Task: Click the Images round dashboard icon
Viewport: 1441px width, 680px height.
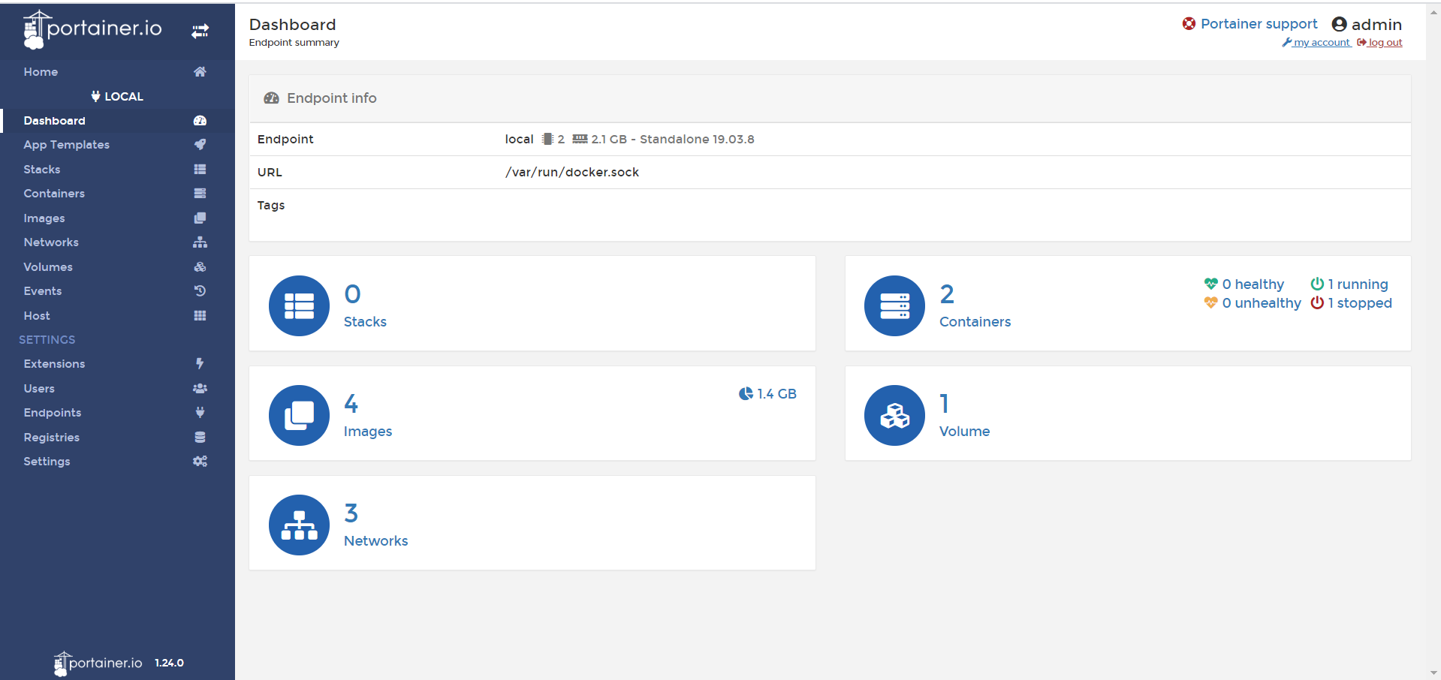Action: [x=299, y=415]
